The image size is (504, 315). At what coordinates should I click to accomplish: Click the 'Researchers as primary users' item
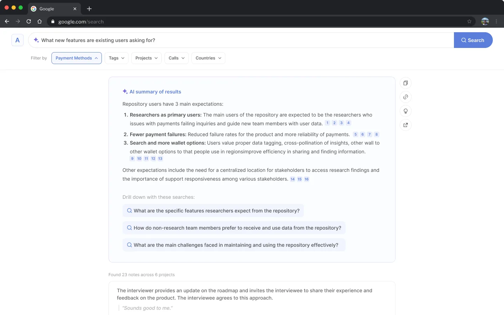pos(166,115)
